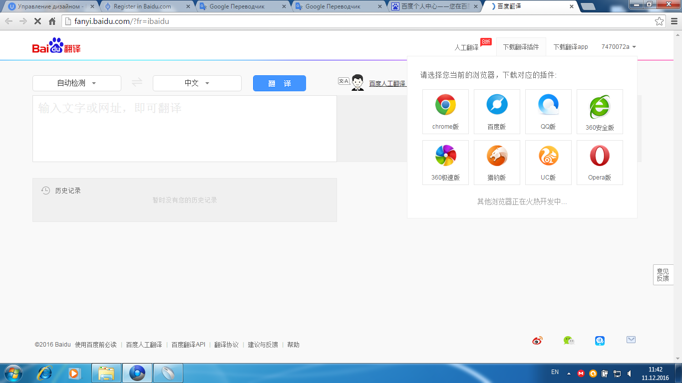Click the blue 翻译 button

[x=280, y=83]
